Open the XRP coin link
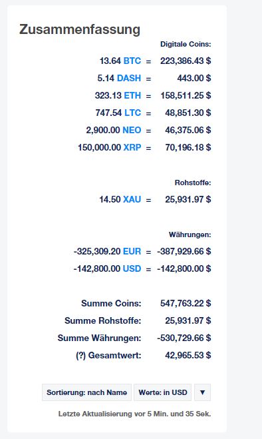The image size is (262, 439). [132, 147]
